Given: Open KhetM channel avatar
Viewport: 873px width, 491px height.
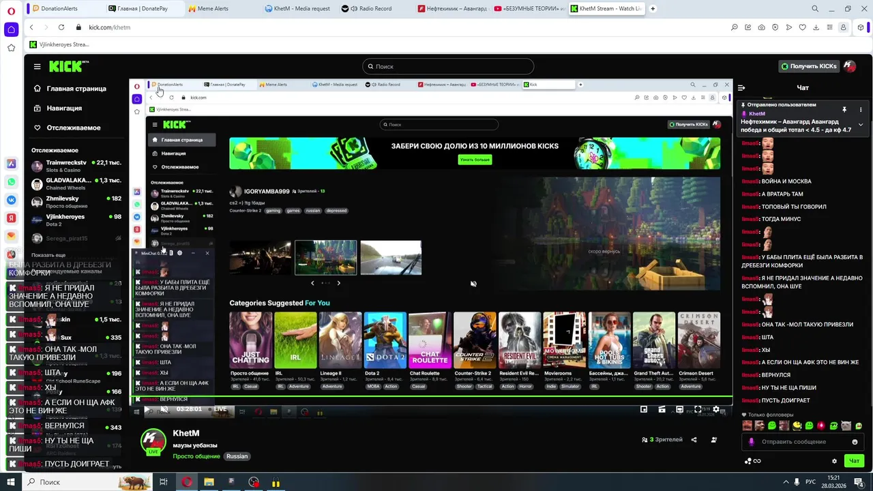Looking at the screenshot, I should (x=153, y=442).
